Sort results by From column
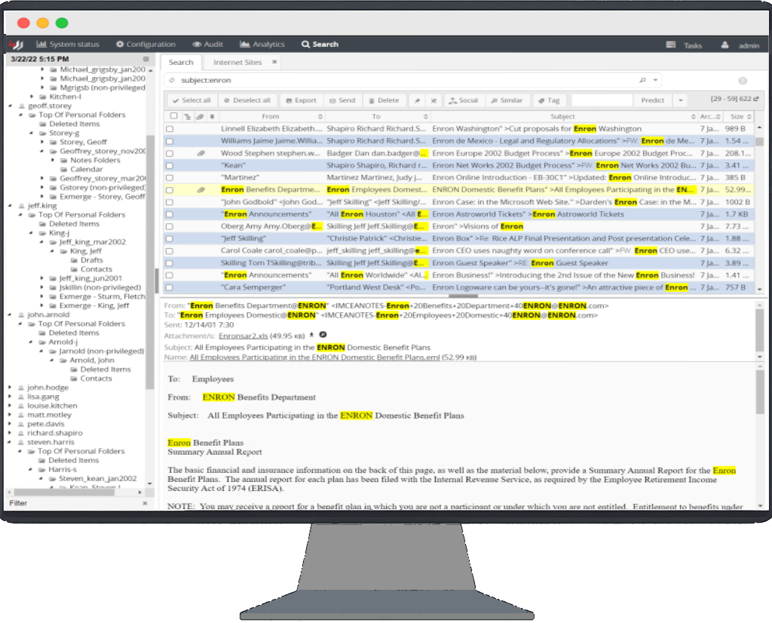The height and width of the screenshot is (623, 772). pyautogui.click(x=271, y=117)
